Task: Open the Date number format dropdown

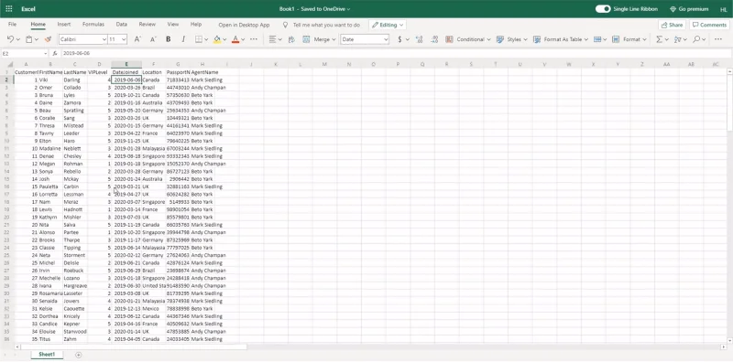Action: 386,39
